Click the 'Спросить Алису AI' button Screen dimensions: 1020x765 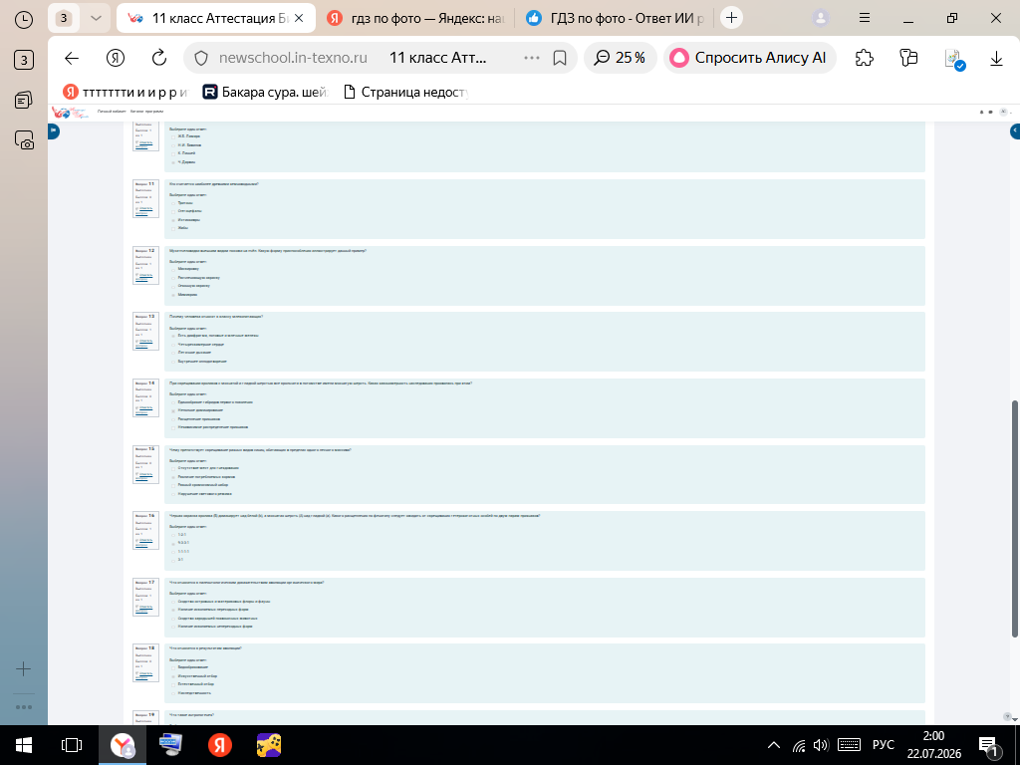tap(749, 58)
